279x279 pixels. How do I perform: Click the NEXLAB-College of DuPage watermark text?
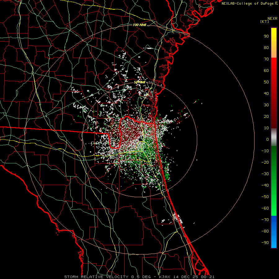[249, 3]
